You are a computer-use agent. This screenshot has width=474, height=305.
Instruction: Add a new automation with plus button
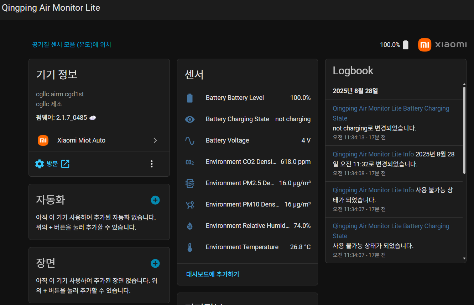[x=155, y=200]
